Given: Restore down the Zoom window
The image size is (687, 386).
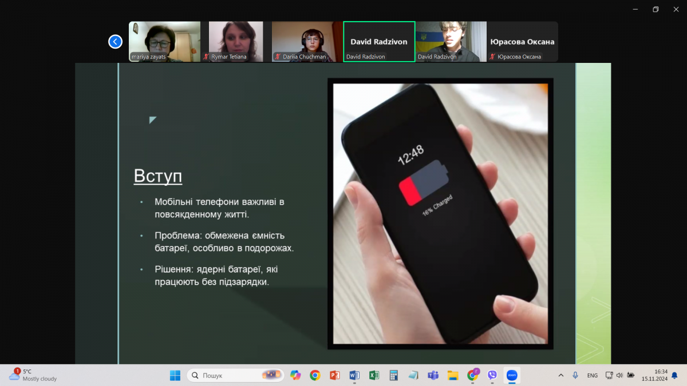Looking at the screenshot, I should click(x=656, y=9).
